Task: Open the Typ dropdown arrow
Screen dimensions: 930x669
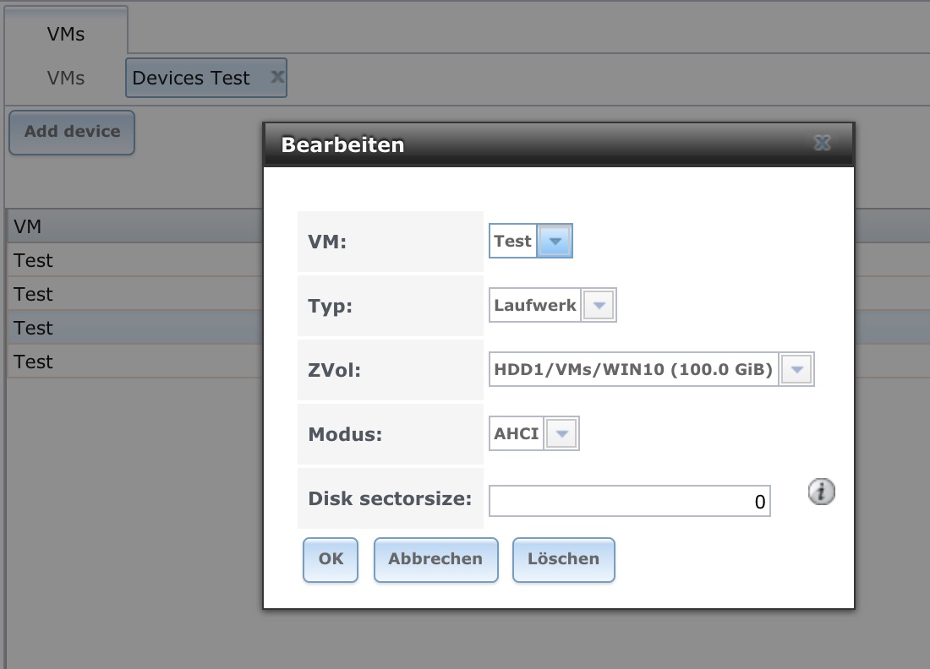Action: point(599,305)
